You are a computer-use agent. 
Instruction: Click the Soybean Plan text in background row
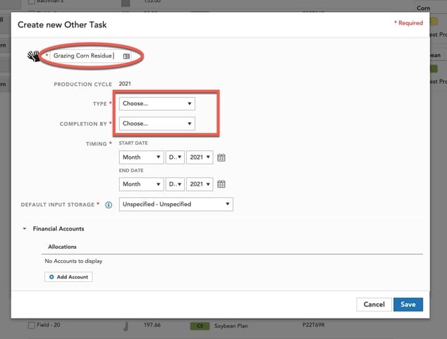(231, 326)
